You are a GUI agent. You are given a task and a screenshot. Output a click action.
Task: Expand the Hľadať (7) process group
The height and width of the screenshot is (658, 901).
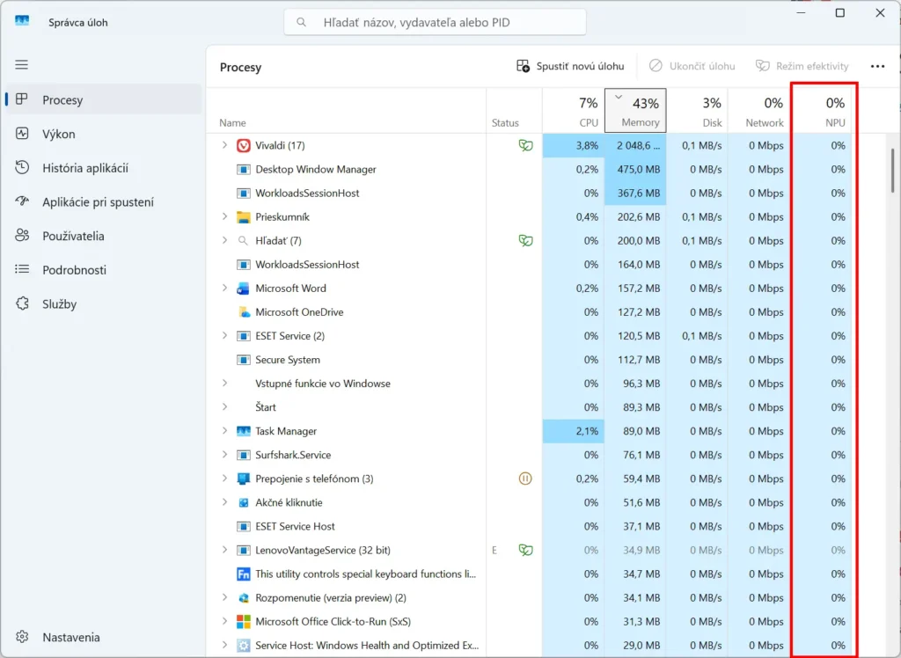click(224, 241)
